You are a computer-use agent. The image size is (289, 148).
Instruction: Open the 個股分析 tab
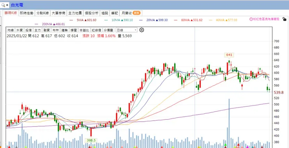[92, 13]
